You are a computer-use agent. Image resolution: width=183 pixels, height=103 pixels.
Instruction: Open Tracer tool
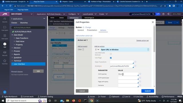tap(102, 97)
